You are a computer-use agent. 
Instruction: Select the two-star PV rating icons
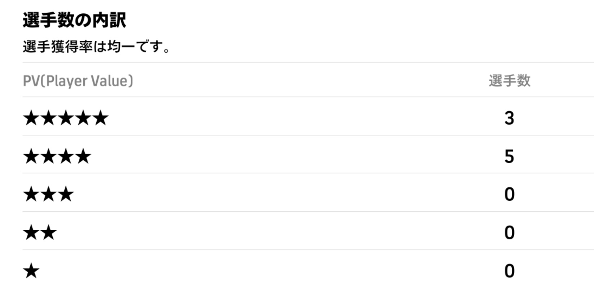pyautogui.click(x=40, y=233)
